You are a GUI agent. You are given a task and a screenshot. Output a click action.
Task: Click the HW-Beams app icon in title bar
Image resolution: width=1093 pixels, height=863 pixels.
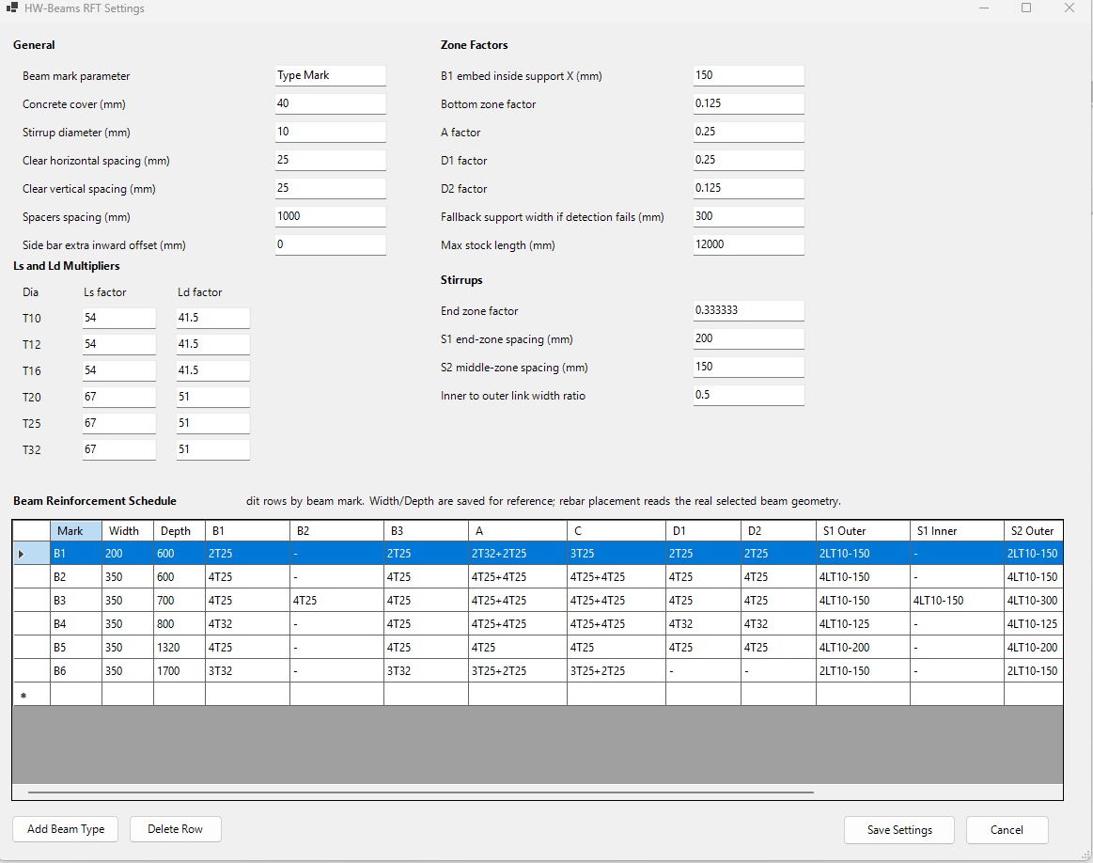pos(11,8)
